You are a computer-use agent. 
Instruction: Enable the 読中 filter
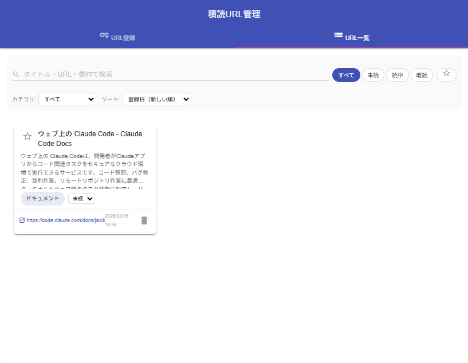tap(397, 74)
